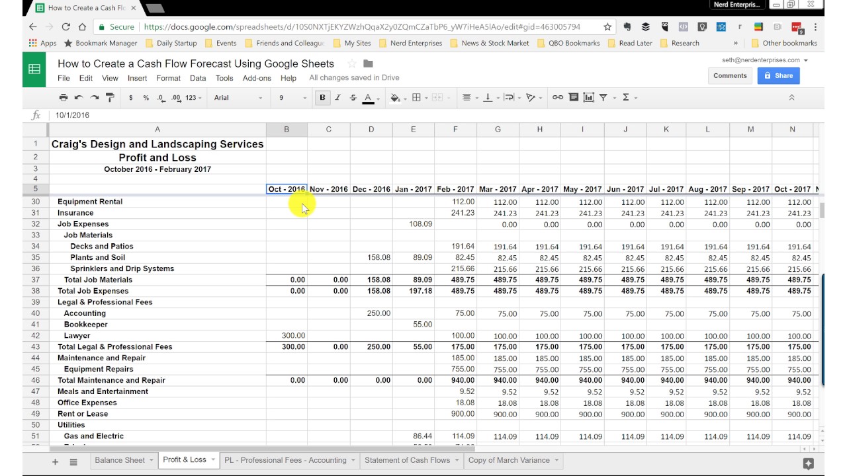Open the fill color bucket picker

pyautogui.click(x=397, y=97)
